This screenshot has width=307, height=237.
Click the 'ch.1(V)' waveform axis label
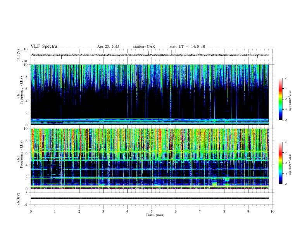tap(19, 55)
